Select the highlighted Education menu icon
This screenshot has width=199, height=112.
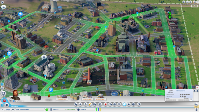tap(125, 104)
